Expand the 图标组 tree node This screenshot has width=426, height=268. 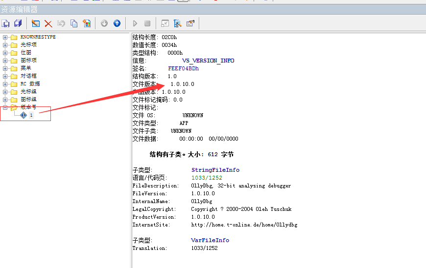coord(5,100)
